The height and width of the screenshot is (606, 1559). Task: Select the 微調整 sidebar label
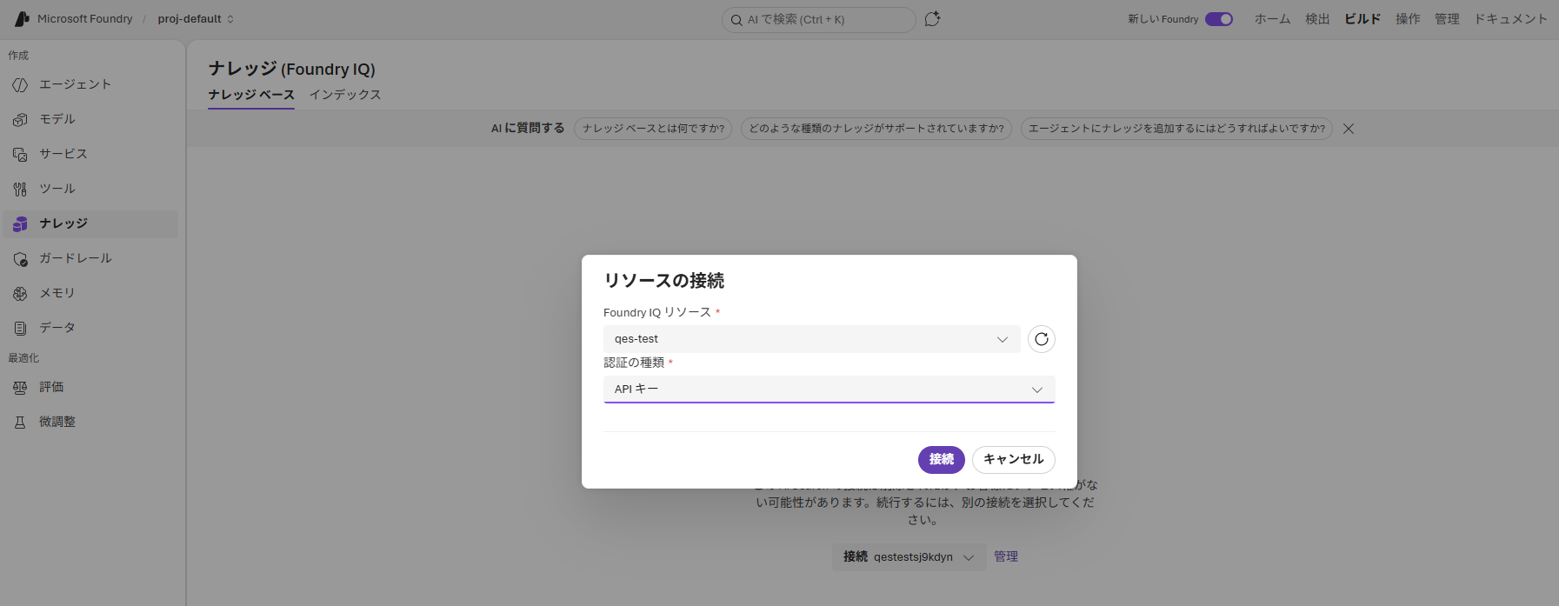[x=57, y=422]
